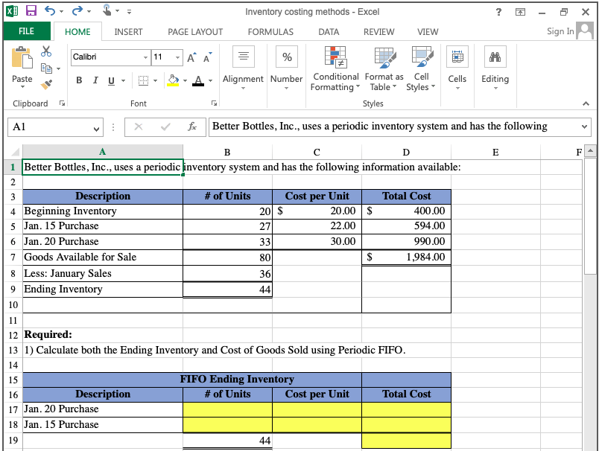Screen dimensions: 602x451
Task: Click the Editing binoculars icon
Action: click(495, 57)
